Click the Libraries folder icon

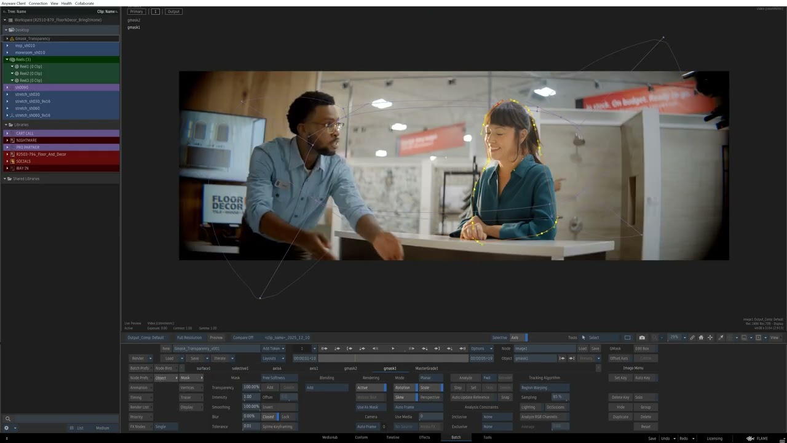pyautogui.click(x=10, y=125)
